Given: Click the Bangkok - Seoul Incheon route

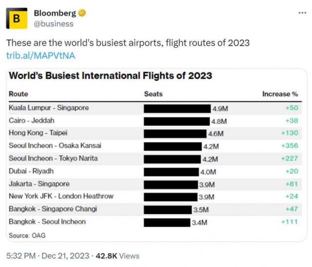Looking at the screenshot, I should pos(47,222).
